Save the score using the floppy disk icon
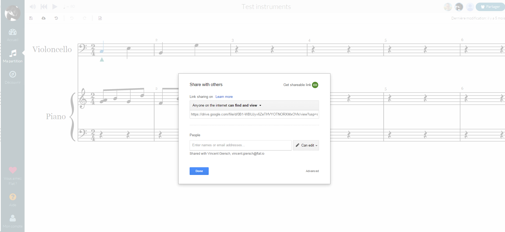The height and width of the screenshot is (232, 505). 31,18
